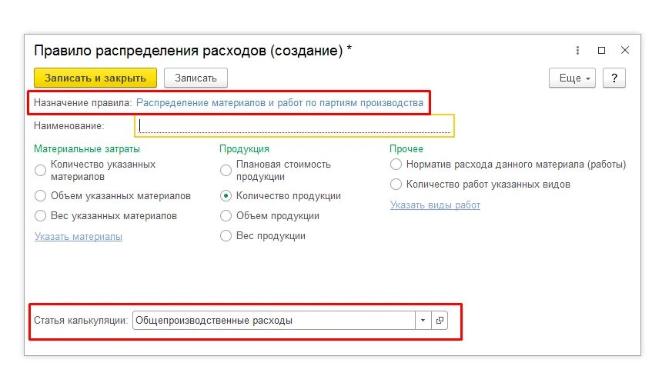Open the Назначение правила link
The width and height of the screenshot is (662, 386).
click(x=279, y=102)
